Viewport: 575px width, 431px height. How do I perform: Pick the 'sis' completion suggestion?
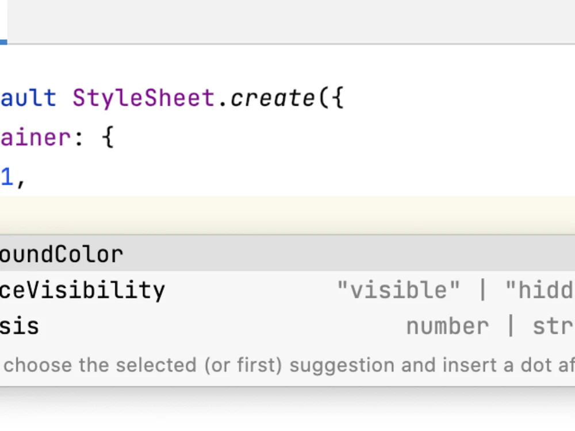point(287,326)
